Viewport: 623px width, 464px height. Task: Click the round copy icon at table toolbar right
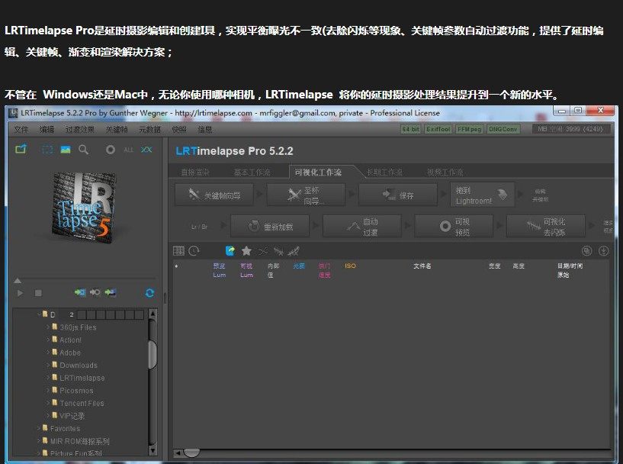click(587, 250)
